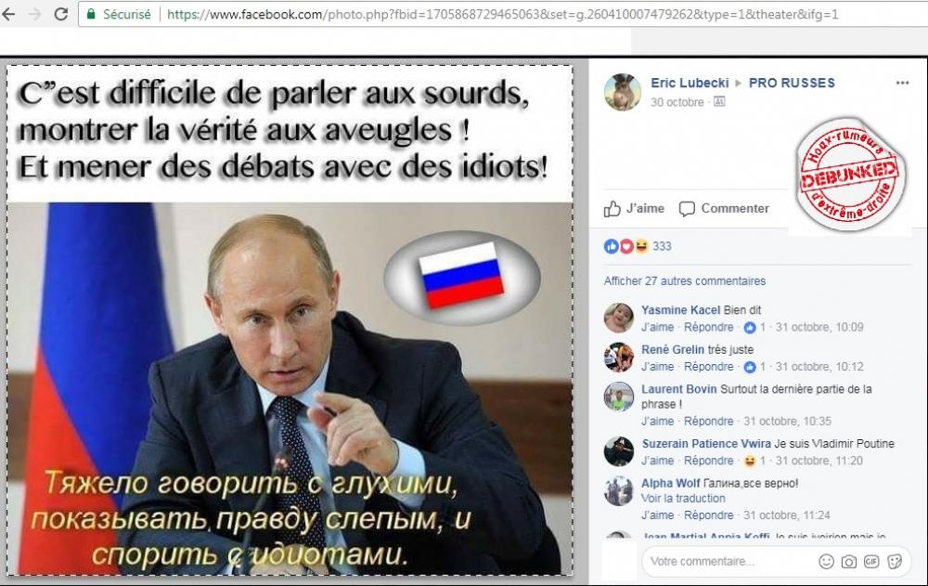Click the browser URL address bar
Image resolution: width=928 pixels, height=586 pixels.
click(x=502, y=14)
